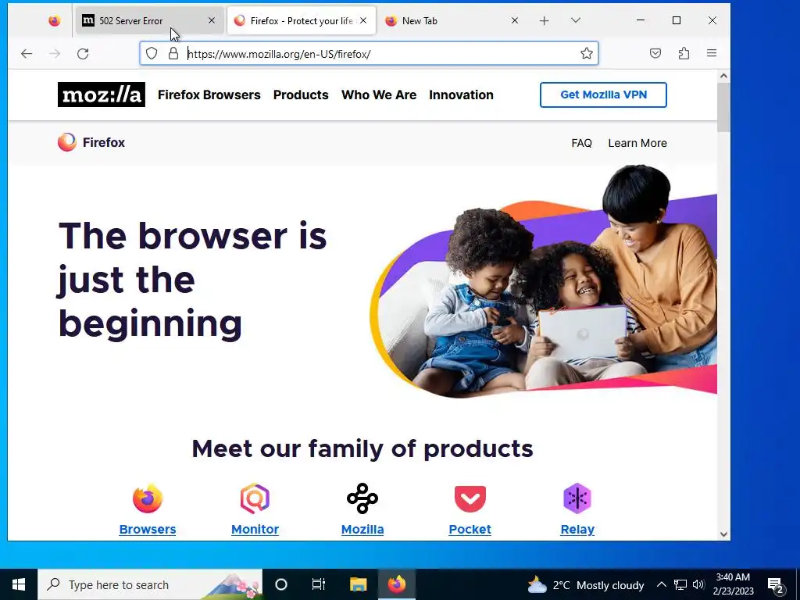The image size is (800, 600).
Task: Open the FAQ link
Action: tap(581, 143)
